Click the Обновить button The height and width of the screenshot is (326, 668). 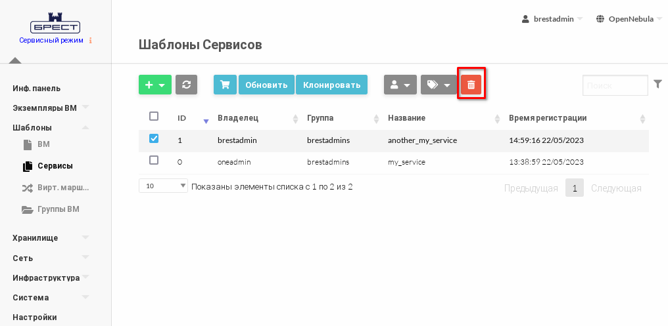pos(266,85)
